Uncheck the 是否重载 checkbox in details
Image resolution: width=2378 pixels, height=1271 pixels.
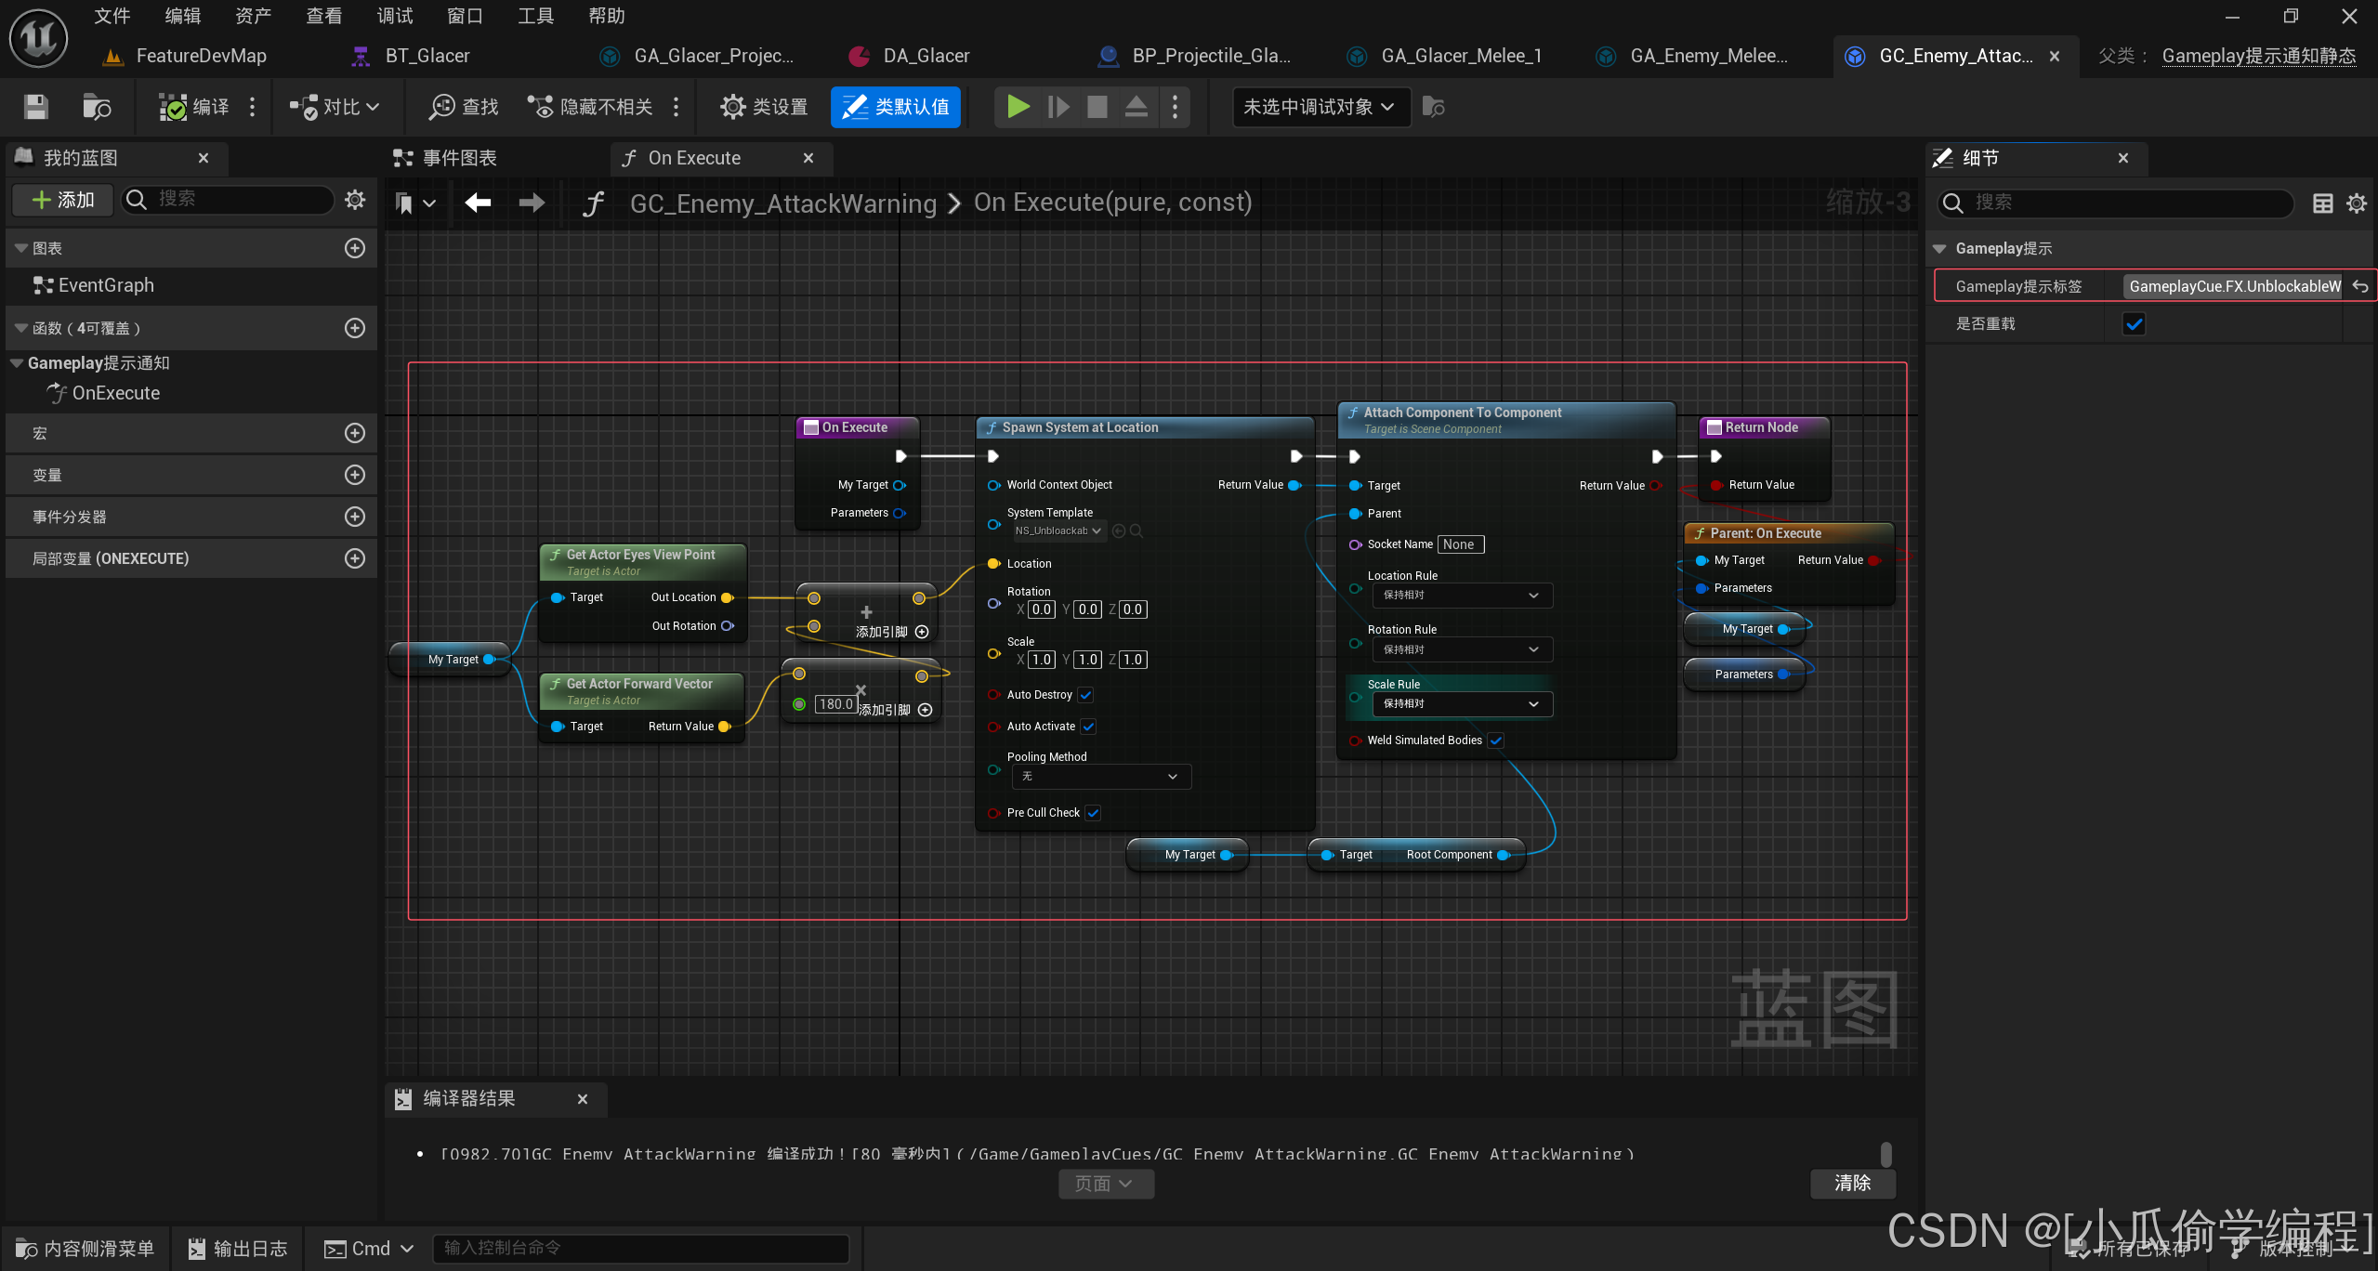pyautogui.click(x=2134, y=324)
